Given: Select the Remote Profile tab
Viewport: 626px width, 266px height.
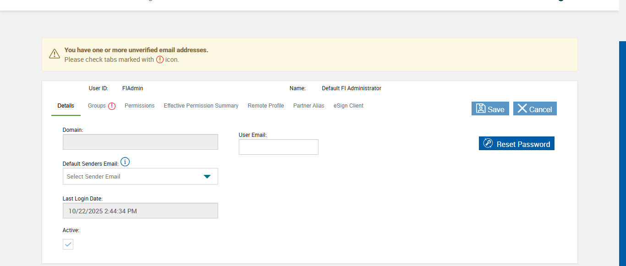Looking at the screenshot, I should pos(266,106).
